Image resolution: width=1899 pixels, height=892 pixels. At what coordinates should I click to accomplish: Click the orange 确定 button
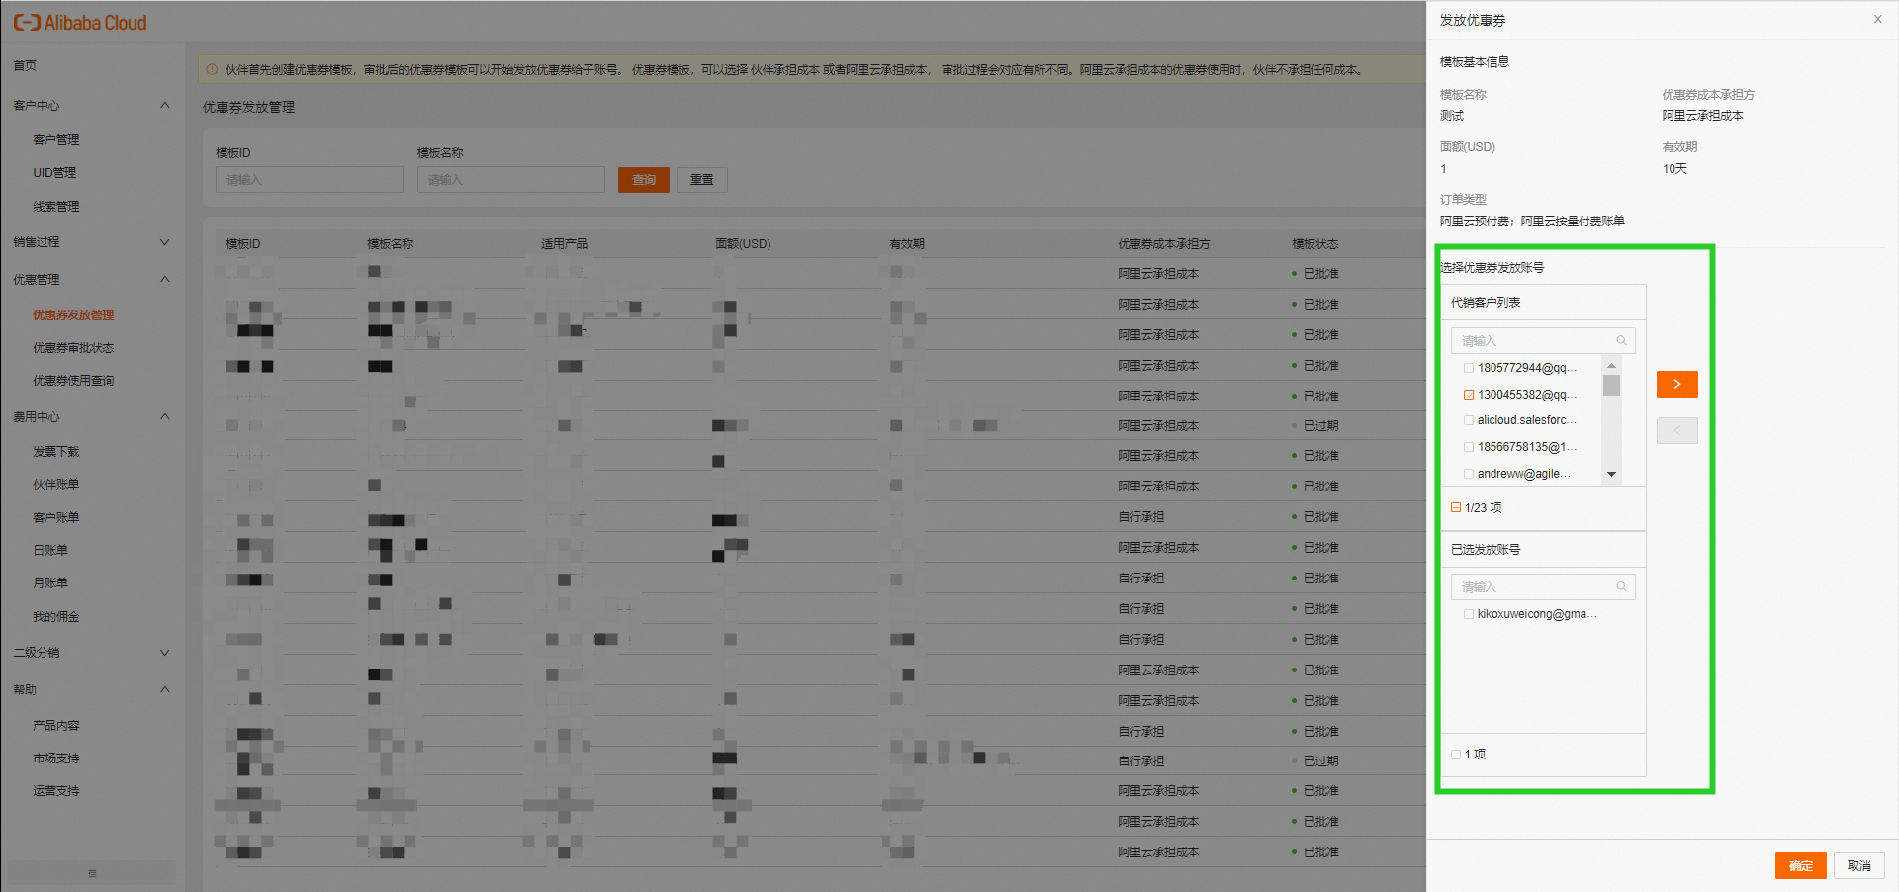(x=1800, y=865)
